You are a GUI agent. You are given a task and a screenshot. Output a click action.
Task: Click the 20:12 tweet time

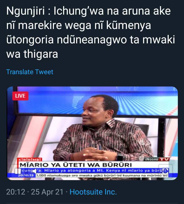pos(16,192)
